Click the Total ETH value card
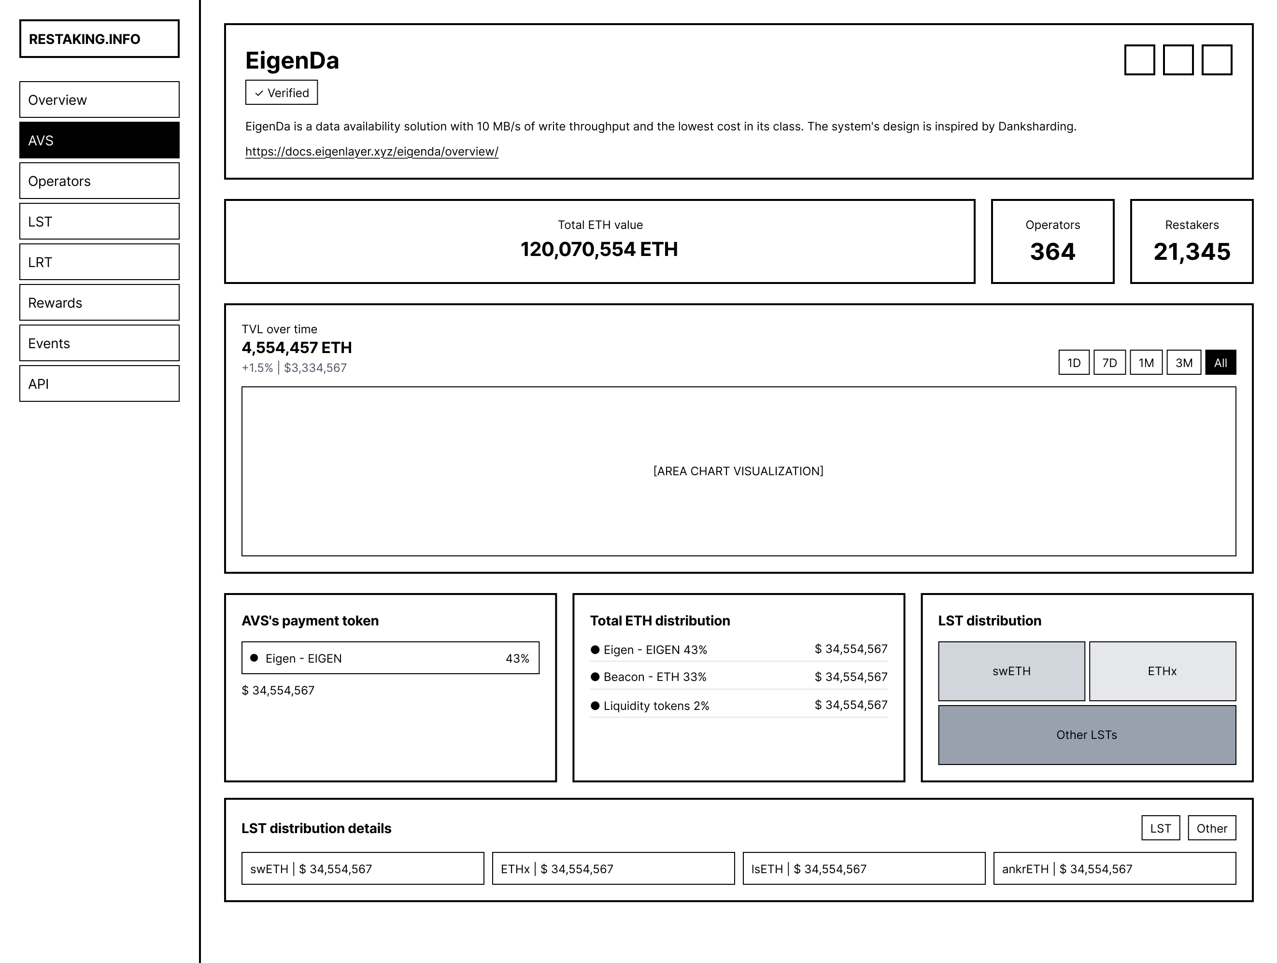The height and width of the screenshot is (963, 1277). [x=600, y=241]
